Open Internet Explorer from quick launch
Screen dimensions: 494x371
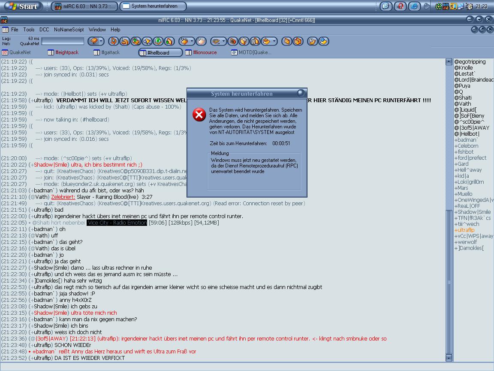[414, 6]
